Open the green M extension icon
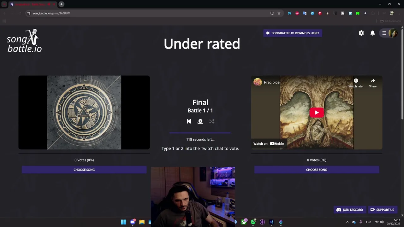Image resolution: width=404 pixels, height=227 pixels. tap(358, 13)
